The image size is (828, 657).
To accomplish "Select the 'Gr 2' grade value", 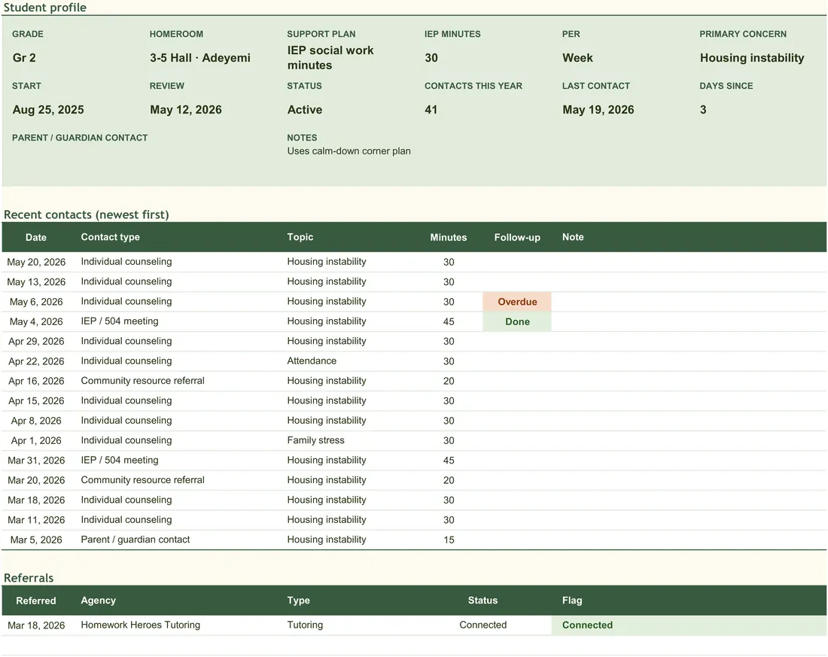I will pyautogui.click(x=24, y=57).
